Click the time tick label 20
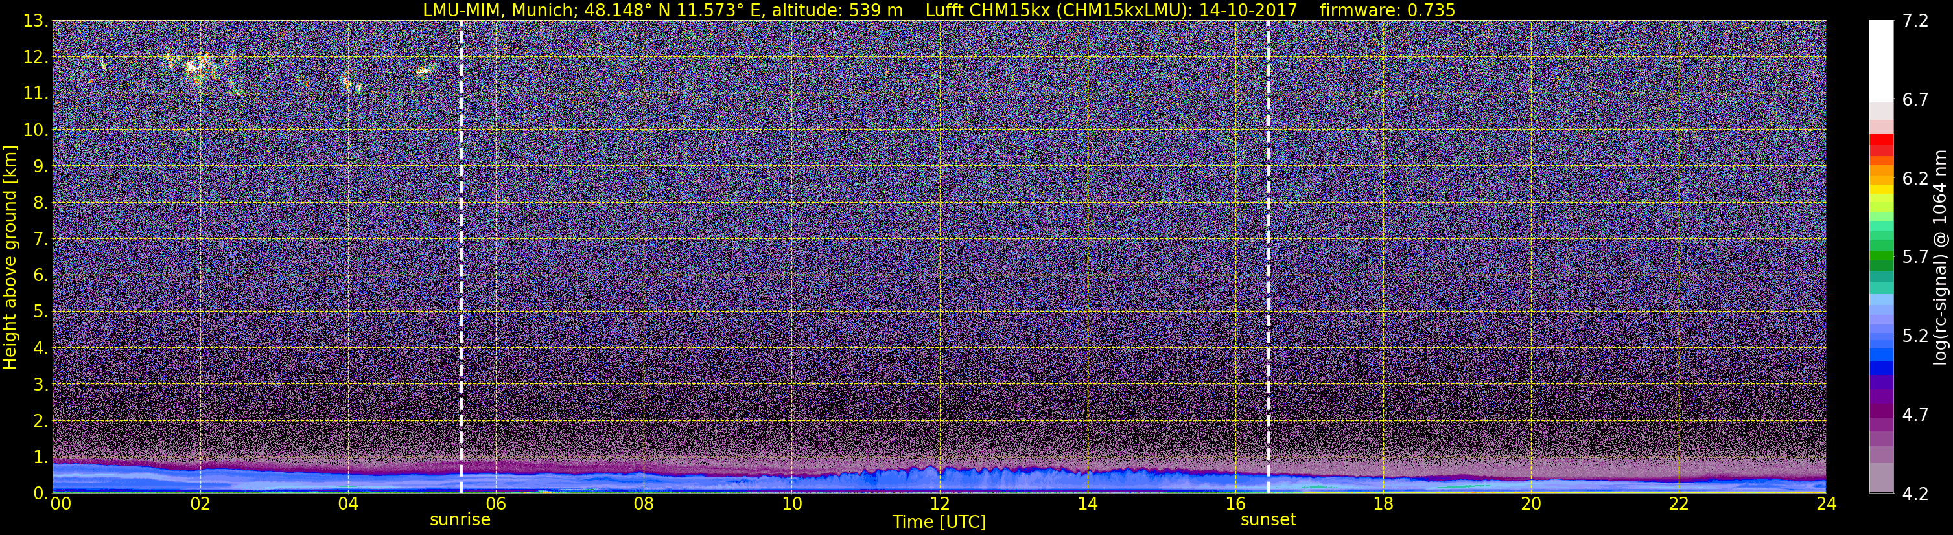The width and height of the screenshot is (1953, 535). coord(1531,504)
